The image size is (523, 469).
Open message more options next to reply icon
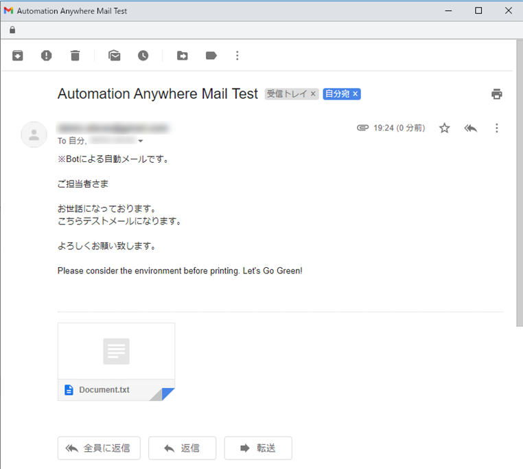click(x=497, y=128)
